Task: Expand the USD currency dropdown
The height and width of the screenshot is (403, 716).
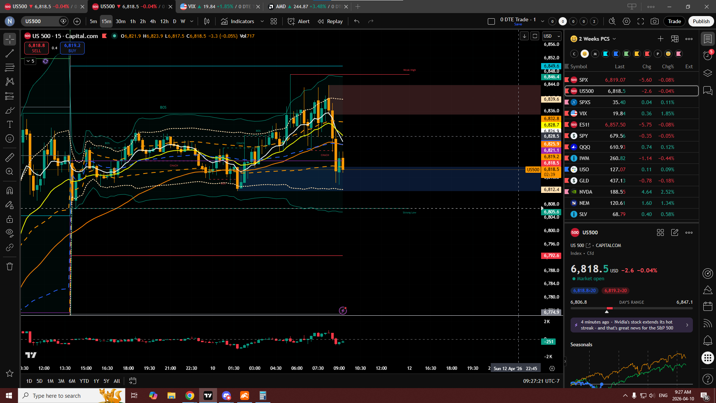Action: (552, 36)
